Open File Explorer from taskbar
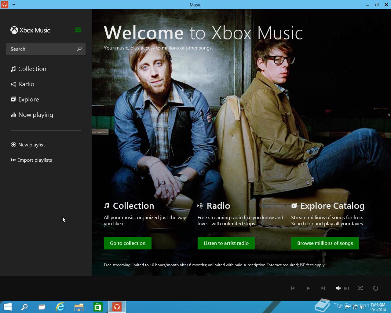391x313 pixels. coord(79,307)
